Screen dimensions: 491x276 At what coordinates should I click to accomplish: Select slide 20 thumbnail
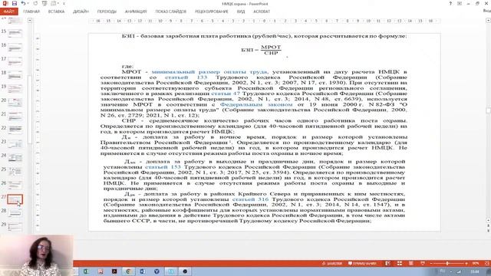click(x=15, y=102)
